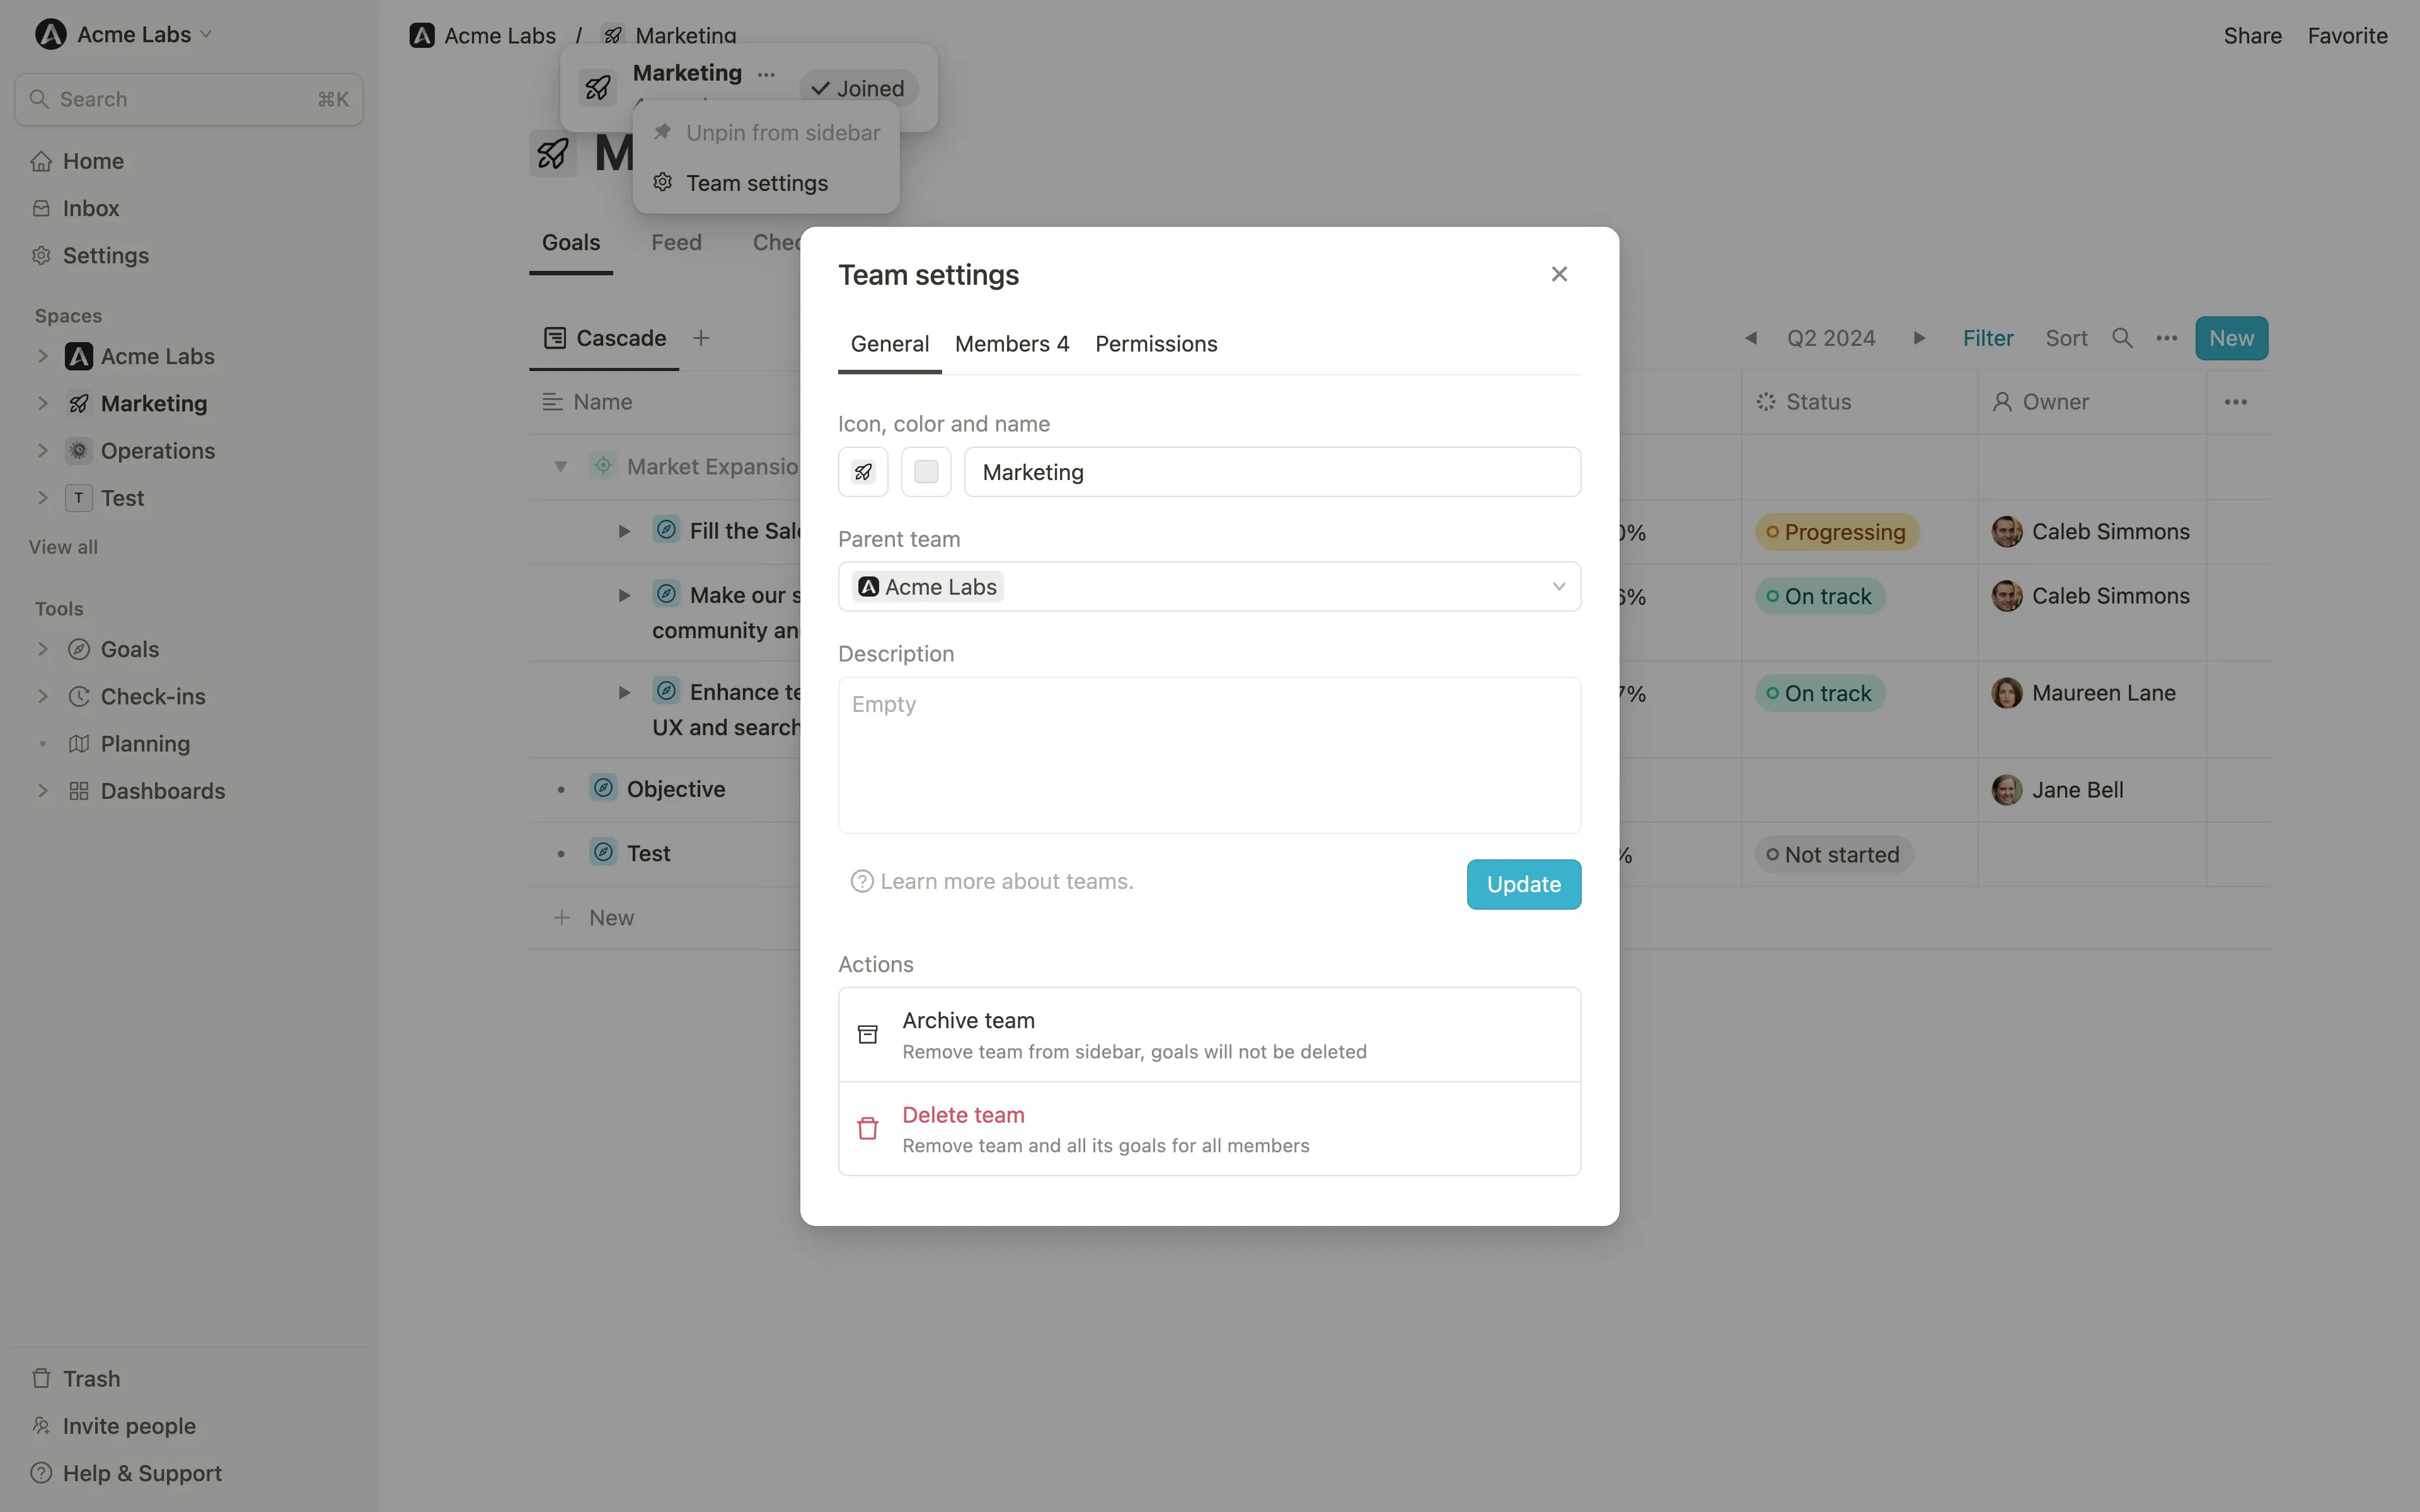The width and height of the screenshot is (2420, 1512).
Task: Expand the Goals tool in sidebar
Action: coord(42,649)
